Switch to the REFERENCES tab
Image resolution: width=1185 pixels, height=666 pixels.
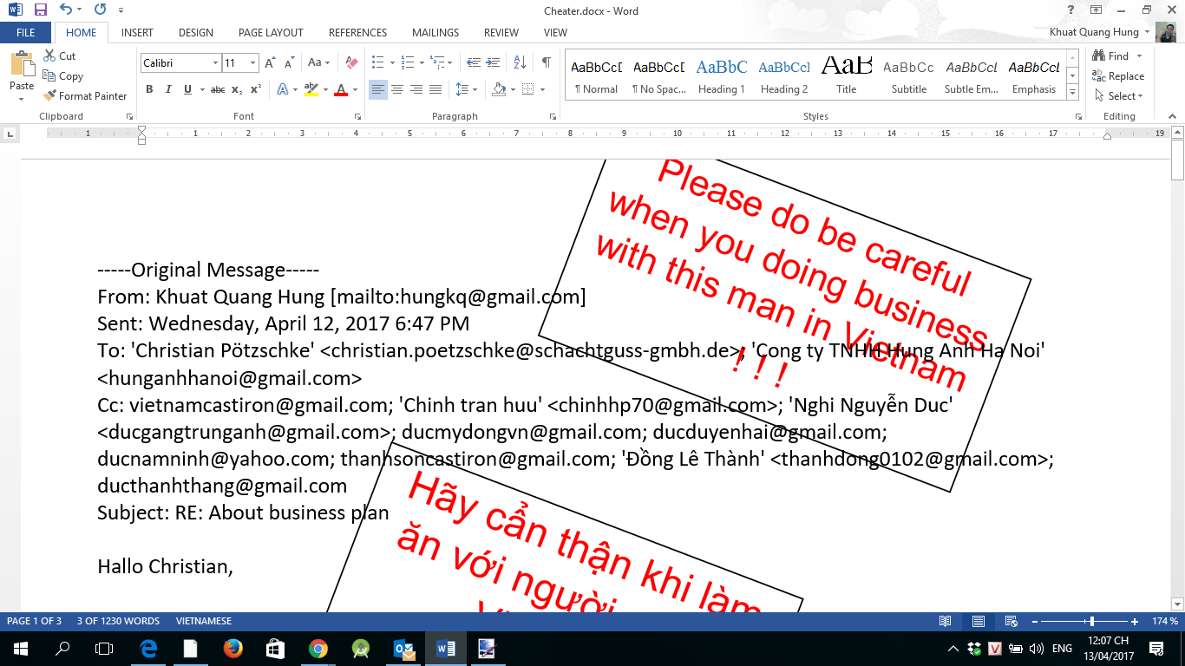tap(357, 33)
